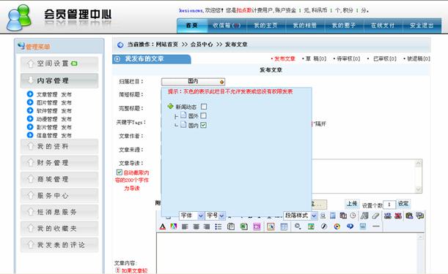Open the background color palette icon
448x274 pixels.
[174, 227]
